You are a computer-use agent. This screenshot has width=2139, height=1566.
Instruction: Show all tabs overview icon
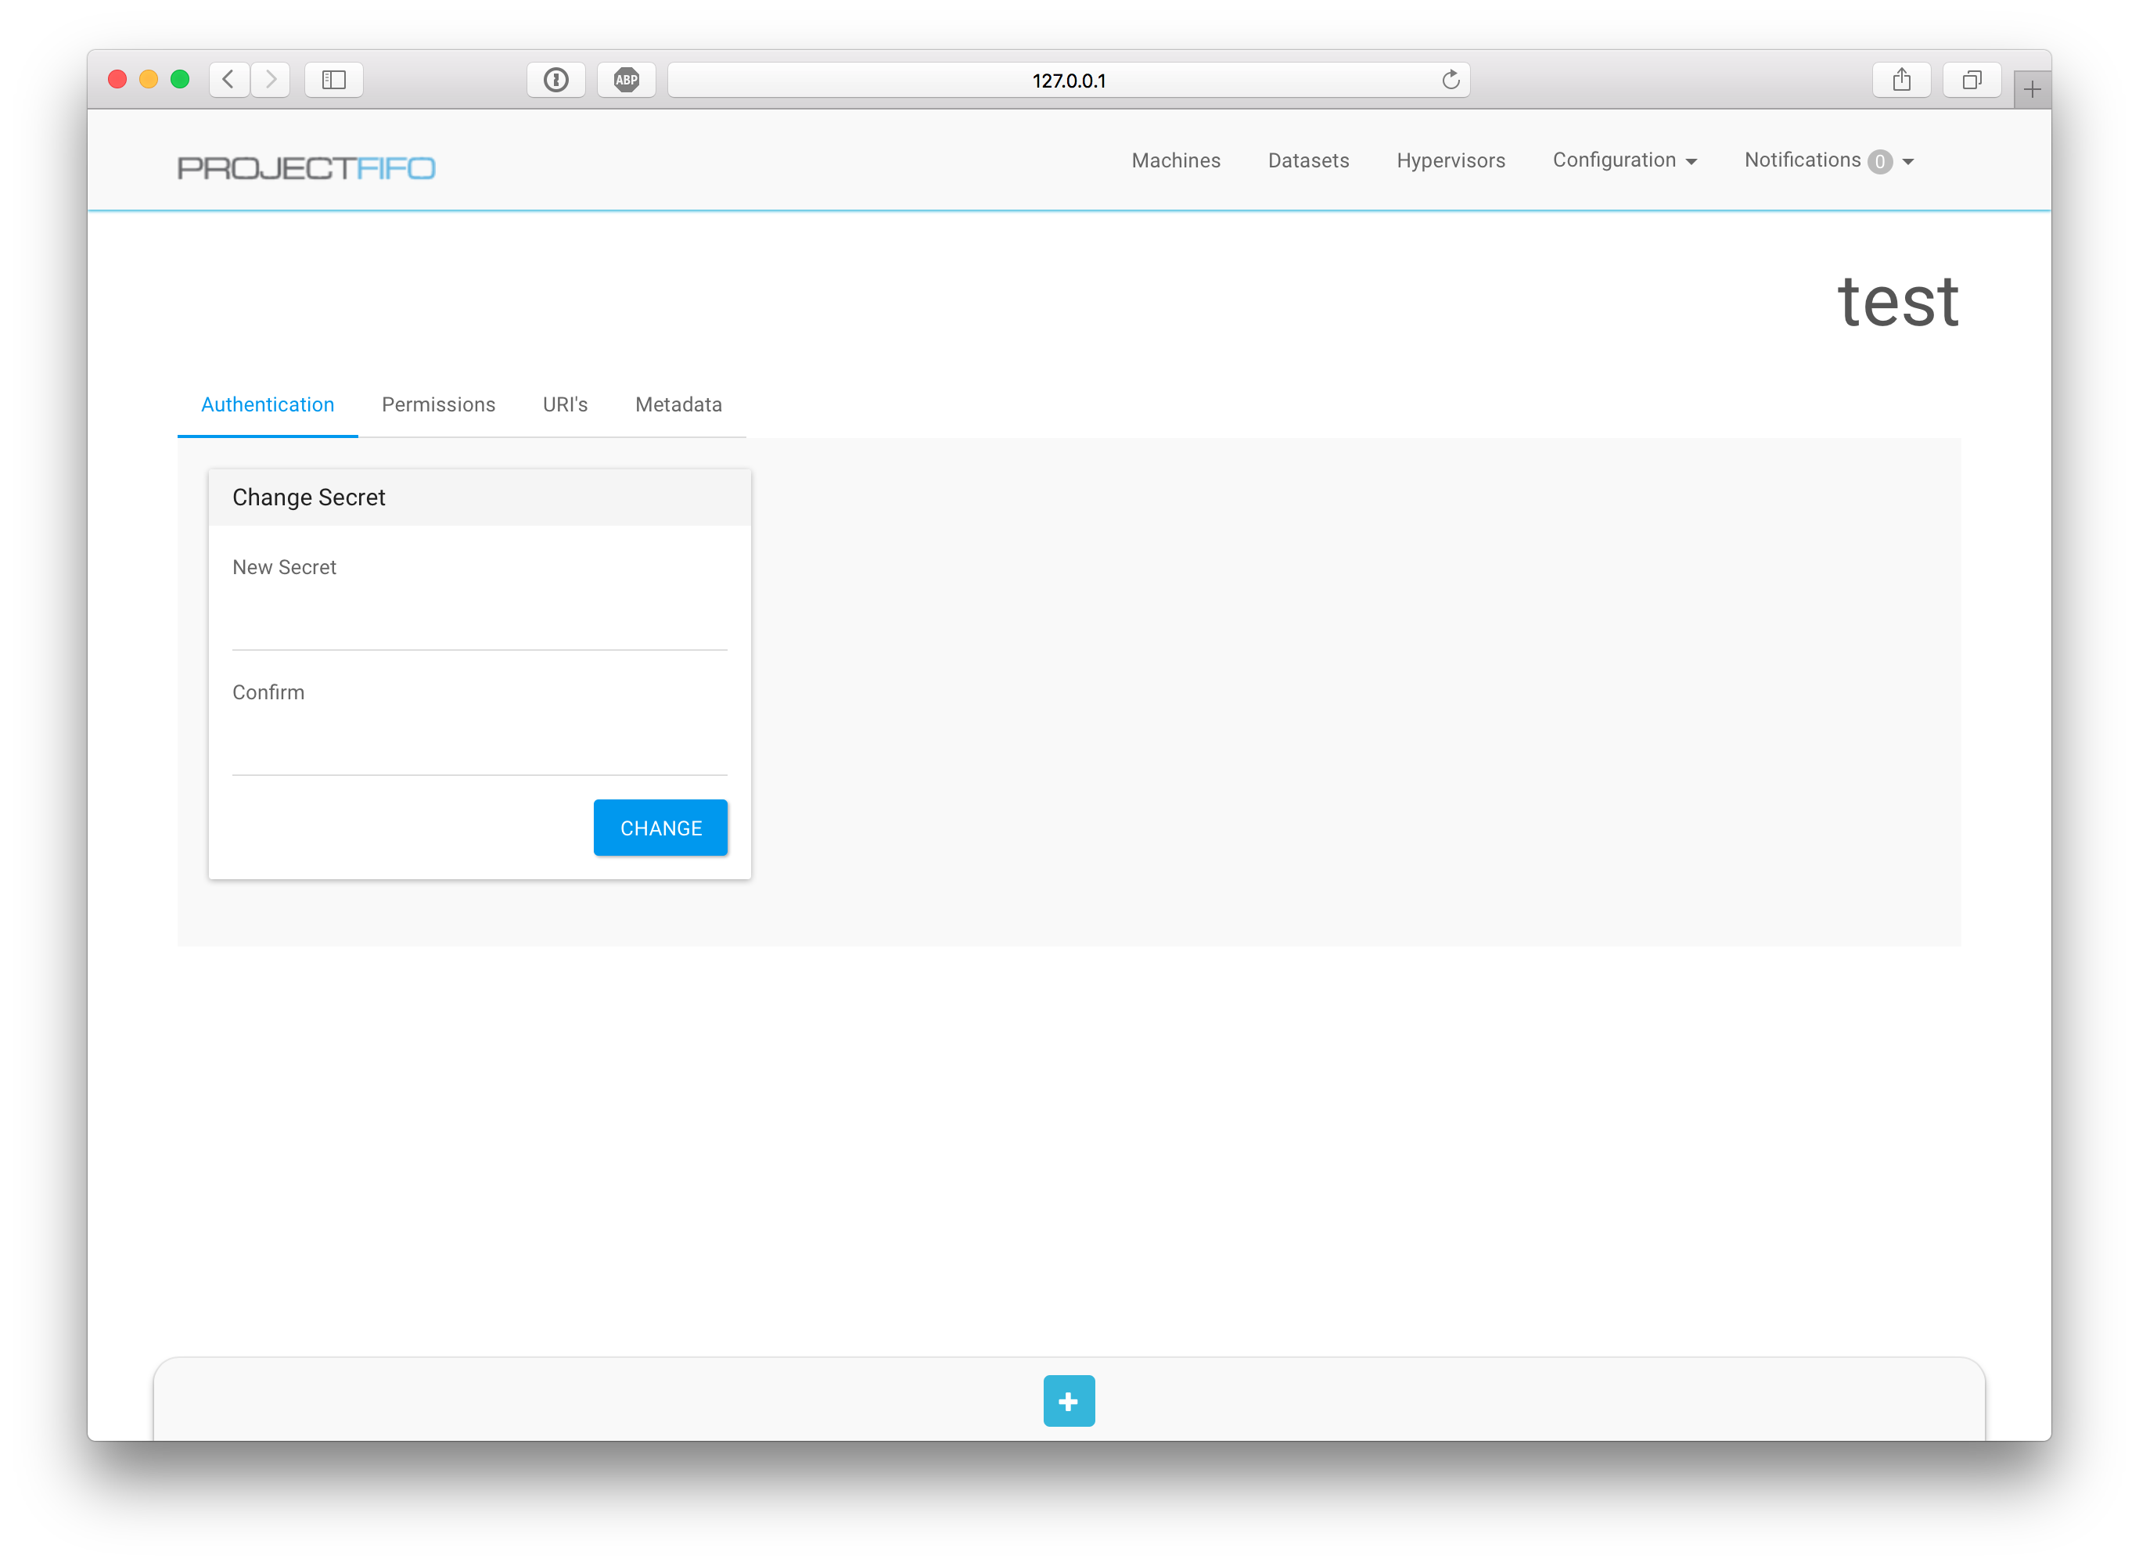click(x=1971, y=80)
